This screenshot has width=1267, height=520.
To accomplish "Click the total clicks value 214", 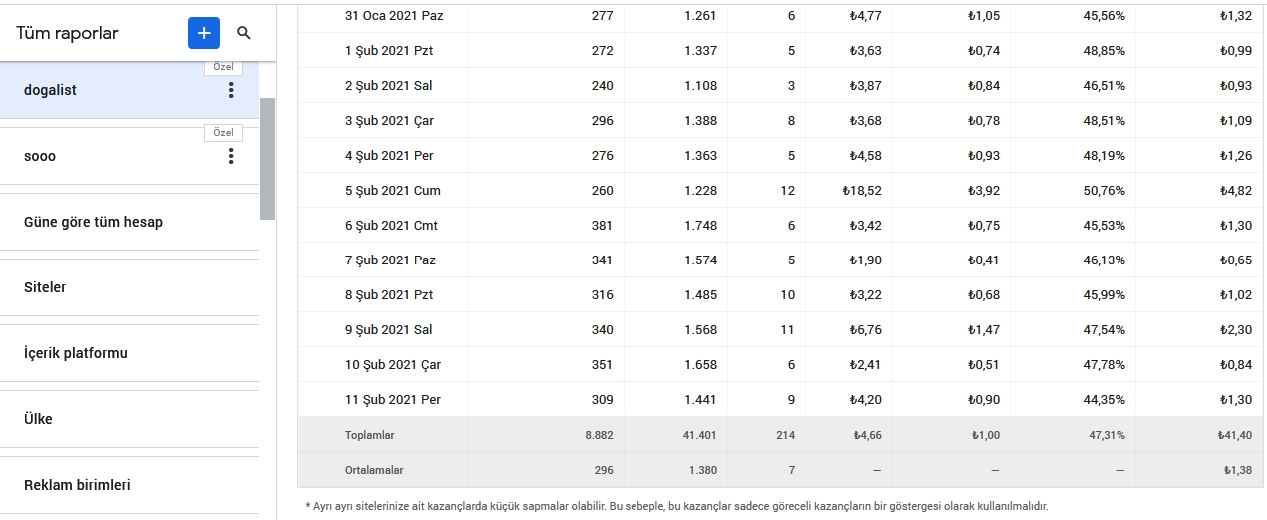I will point(786,436).
